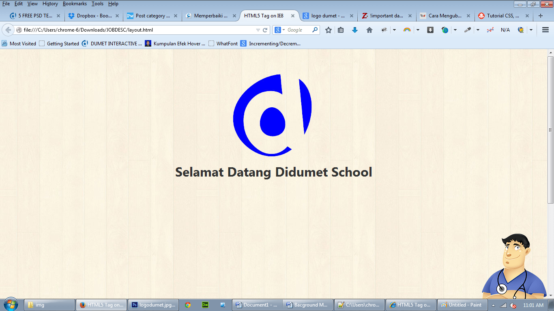Click the page's vertical scrollbar

pyautogui.click(x=550, y=130)
